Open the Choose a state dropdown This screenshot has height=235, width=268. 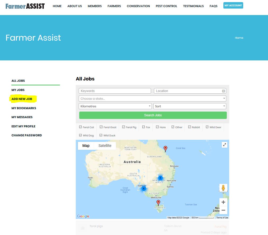[x=153, y=99]
